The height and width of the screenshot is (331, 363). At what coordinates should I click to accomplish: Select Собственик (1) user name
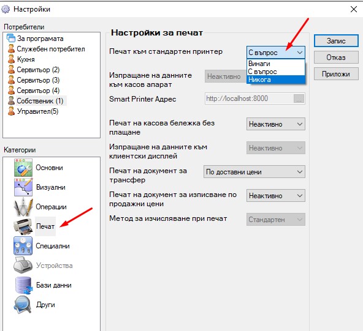pyautogui.click(x=40, y=101)
